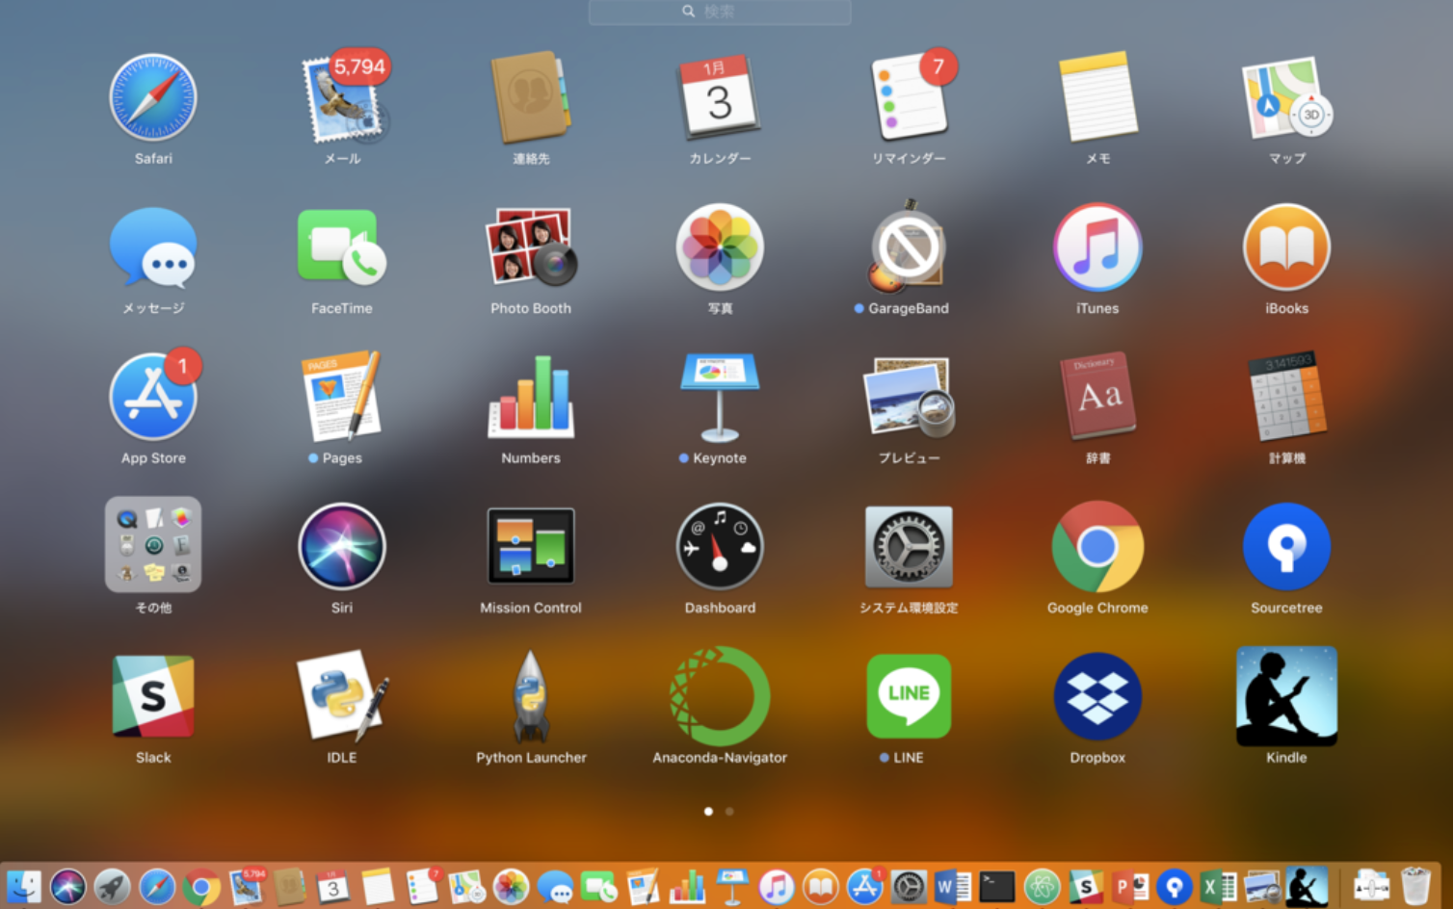Screen dimensions: 1453x909
Task: Launch the 計算機 calculator app
Action: click(1286, 397)
